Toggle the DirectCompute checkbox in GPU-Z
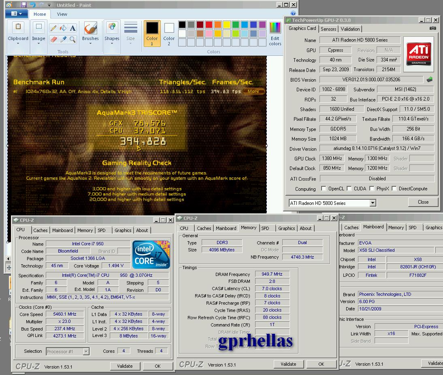The height and width of the screenshot is (375, 443). point(394,188)
